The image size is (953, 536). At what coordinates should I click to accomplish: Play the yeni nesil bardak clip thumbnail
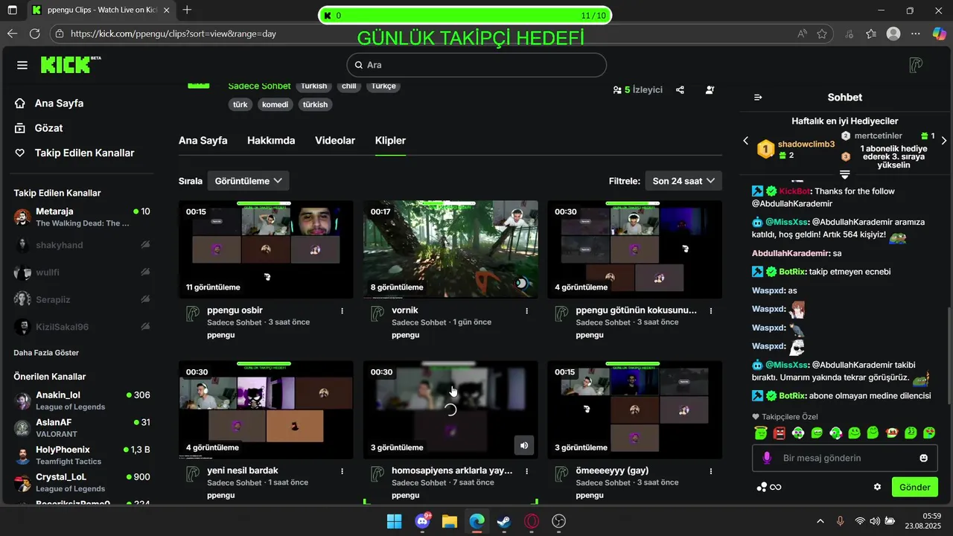tap(266, 409)
